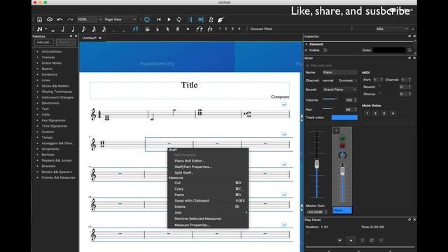Select the Untitled score tab
Viewport: 448px width, 252px height.
(x=90, y=38)
